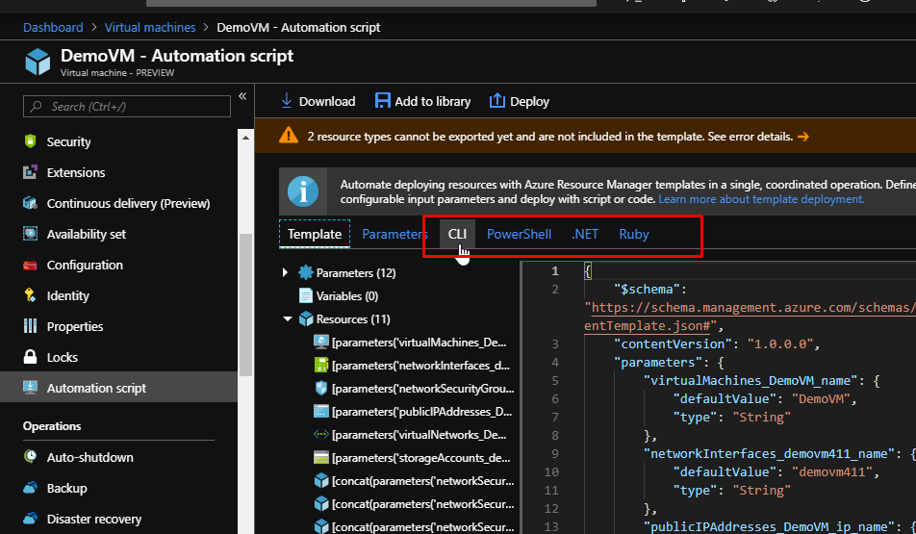The height and width of the screenshot is (534, 916).
Task: Select the networkInterfaces_d... resource row
Action: pyautogui.click(x=413, y=366)
